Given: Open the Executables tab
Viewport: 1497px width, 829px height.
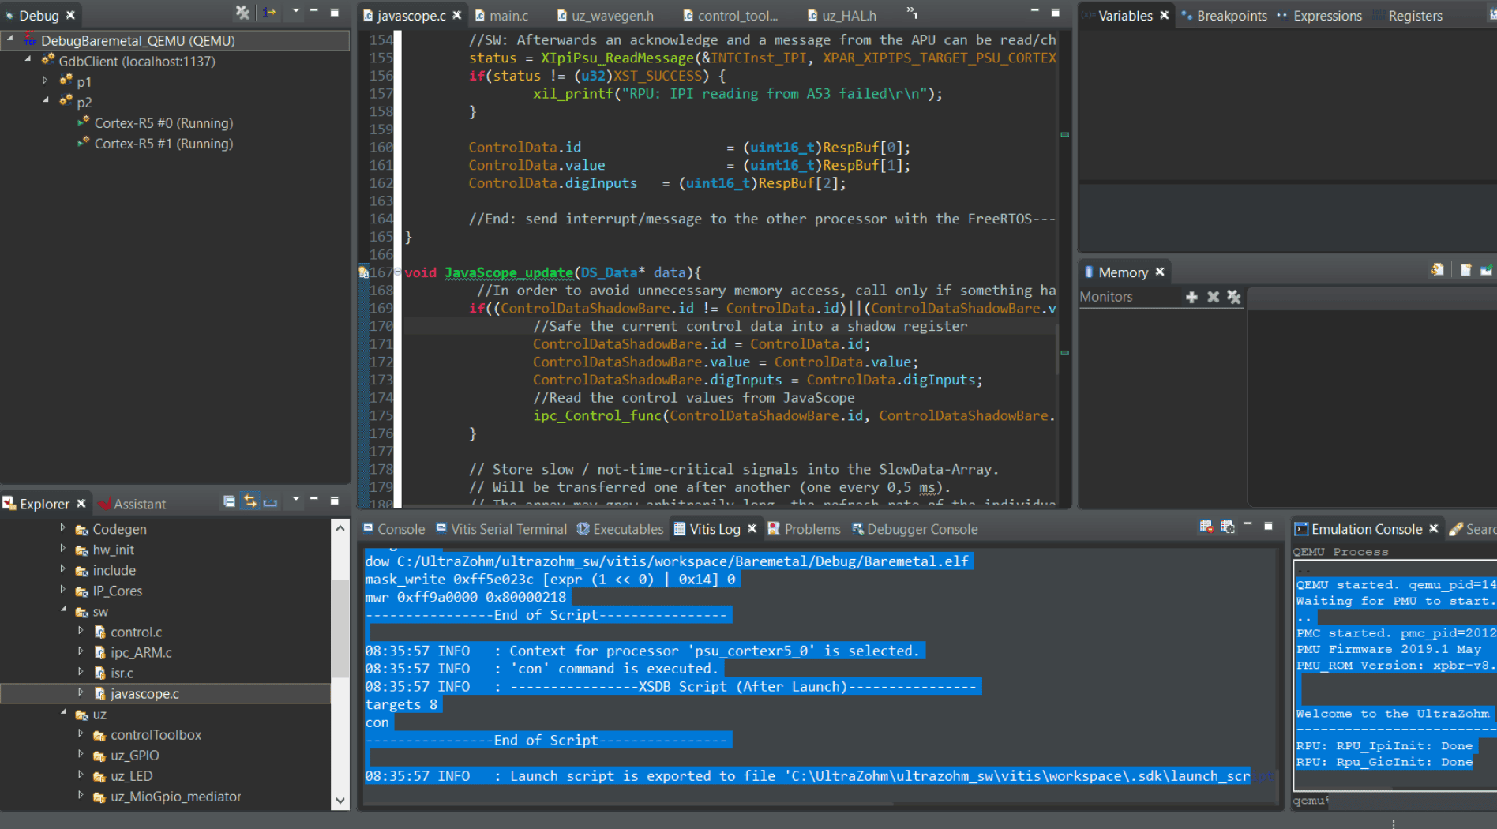Looking at the screenshot, I should 620,529.
